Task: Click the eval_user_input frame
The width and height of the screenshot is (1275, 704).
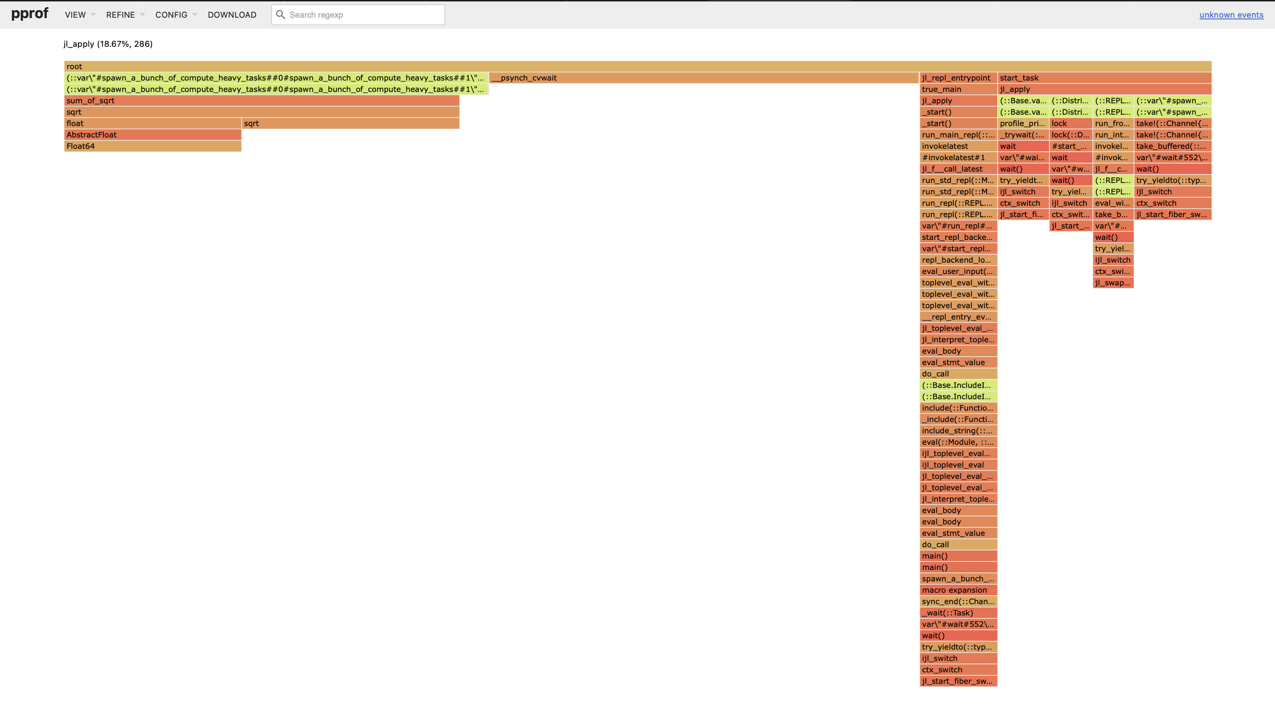Action: point(958,271)
